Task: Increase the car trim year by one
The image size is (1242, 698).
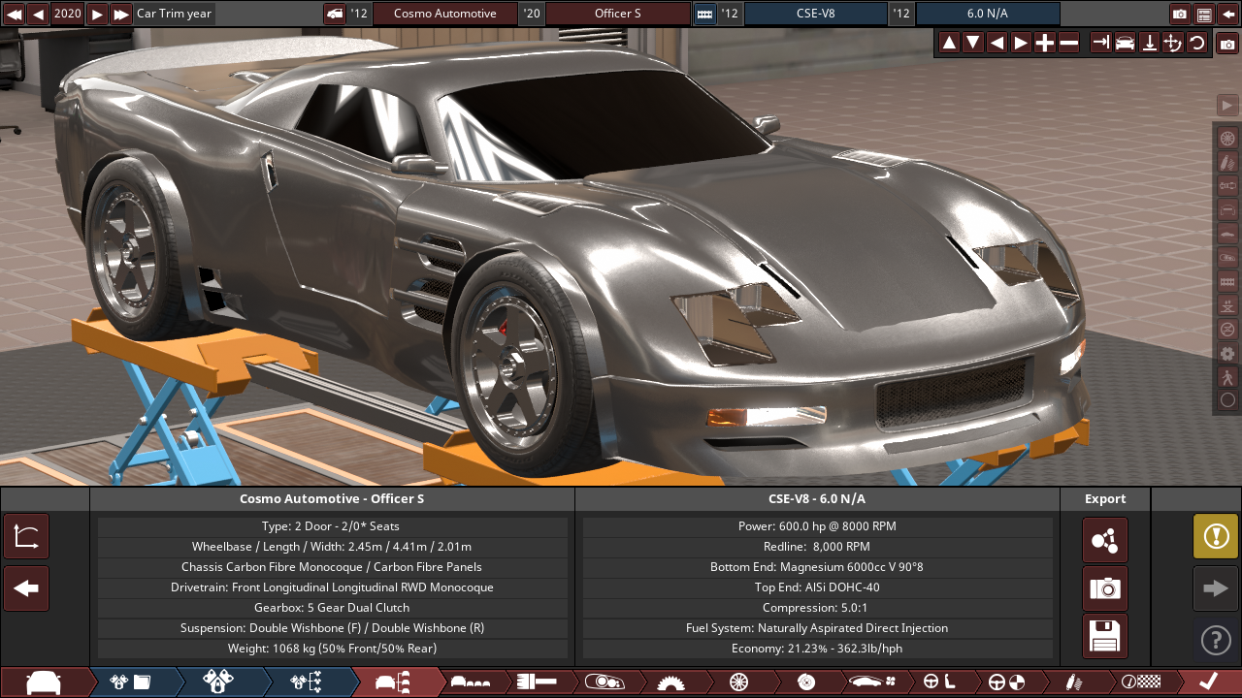Action: point(97,14)
